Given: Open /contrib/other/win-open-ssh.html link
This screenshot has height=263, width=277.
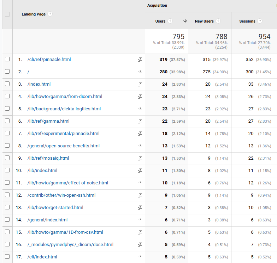Looking at the screenshot, I should coord(61,195).
